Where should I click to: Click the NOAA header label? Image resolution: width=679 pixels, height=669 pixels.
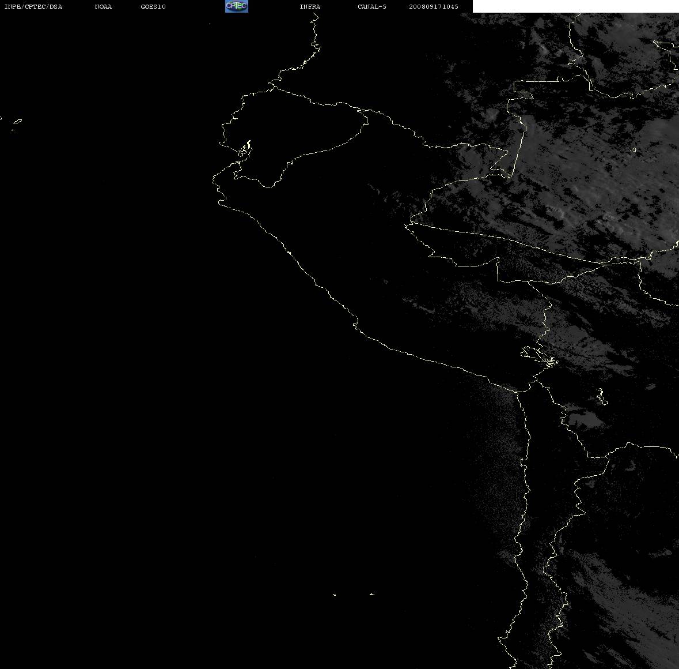coord(104,6)
